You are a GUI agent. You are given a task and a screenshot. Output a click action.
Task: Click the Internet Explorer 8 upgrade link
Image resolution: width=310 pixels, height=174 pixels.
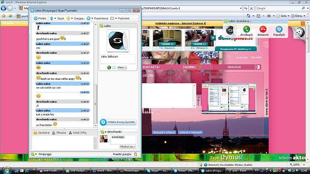[181, 23]
